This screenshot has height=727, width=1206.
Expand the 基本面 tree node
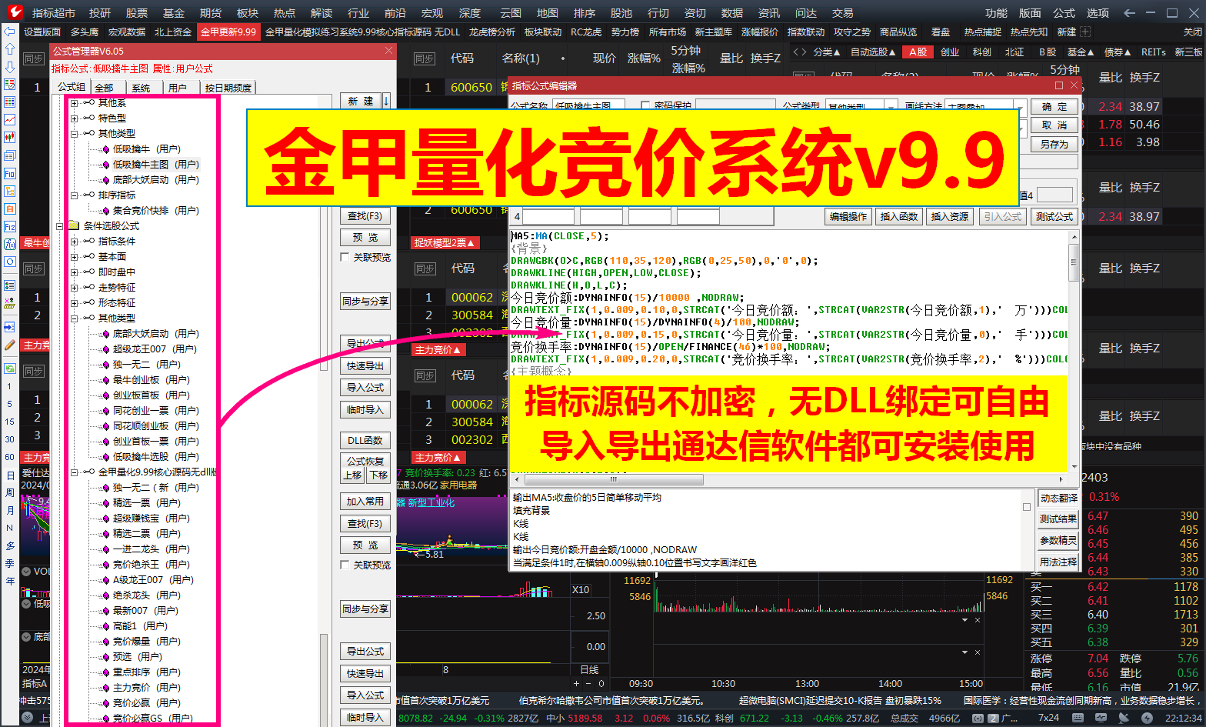pyautogui.click(x=74, y=256)
